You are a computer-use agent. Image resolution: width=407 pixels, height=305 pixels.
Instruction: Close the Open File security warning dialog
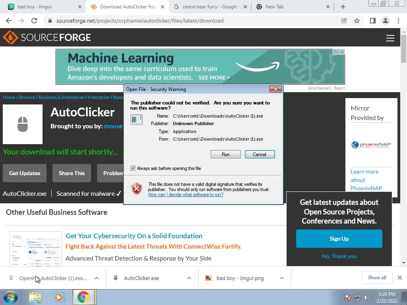click(275, 89)
